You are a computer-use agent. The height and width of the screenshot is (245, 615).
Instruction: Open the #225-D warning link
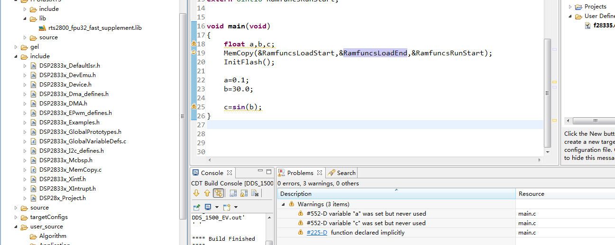(x=317, y=232)
